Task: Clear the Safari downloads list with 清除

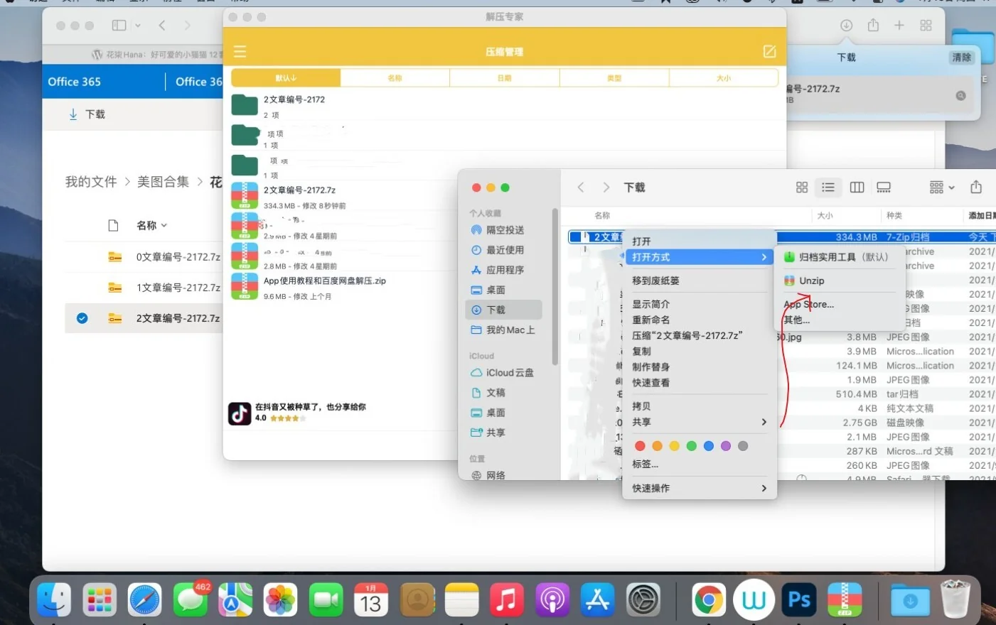Action: click(961, 58)
